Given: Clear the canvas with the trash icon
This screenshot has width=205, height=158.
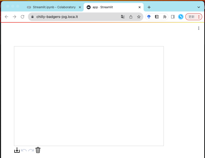Looking at the screenshot, I should [x=38, y=150].
